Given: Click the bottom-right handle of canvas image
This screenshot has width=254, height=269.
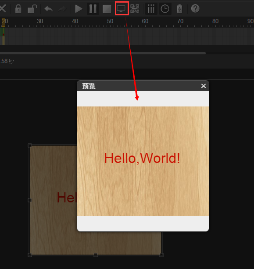Looking at the screenshot, I should pos(161,255).
